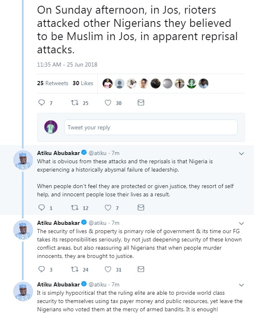Reply to the main Jos riots tweet

[41, 103]
